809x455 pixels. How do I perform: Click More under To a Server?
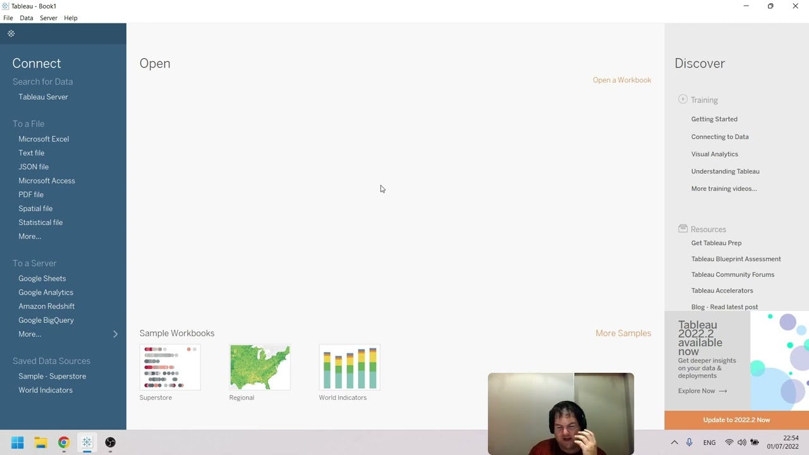[30, 334]
